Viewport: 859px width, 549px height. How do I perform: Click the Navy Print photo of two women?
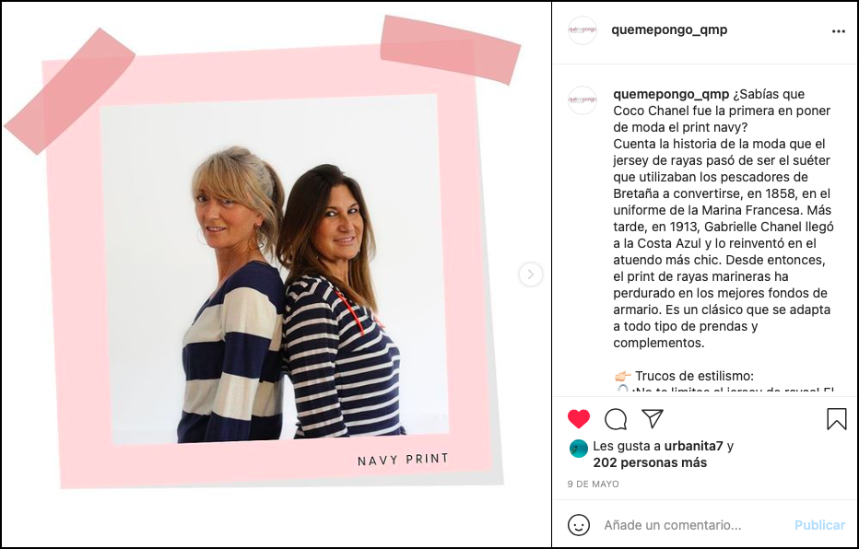[274, 268]
